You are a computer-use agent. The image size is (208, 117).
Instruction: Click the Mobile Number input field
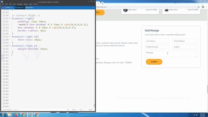click(157, 47)
